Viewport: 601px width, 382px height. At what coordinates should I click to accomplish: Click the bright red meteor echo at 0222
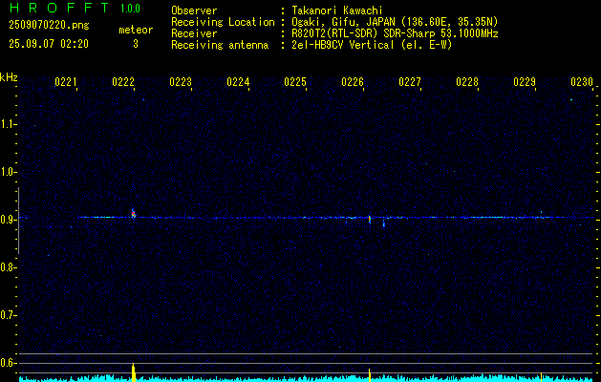point(134,214)
